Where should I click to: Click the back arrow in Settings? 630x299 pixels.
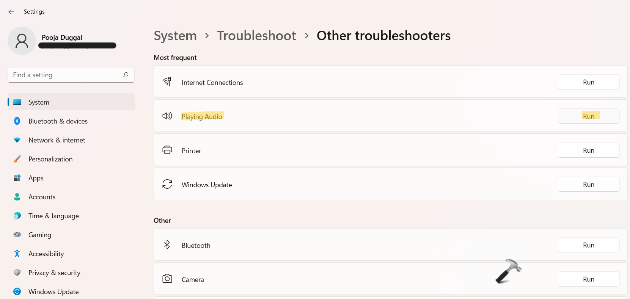(x=11, y=12)
